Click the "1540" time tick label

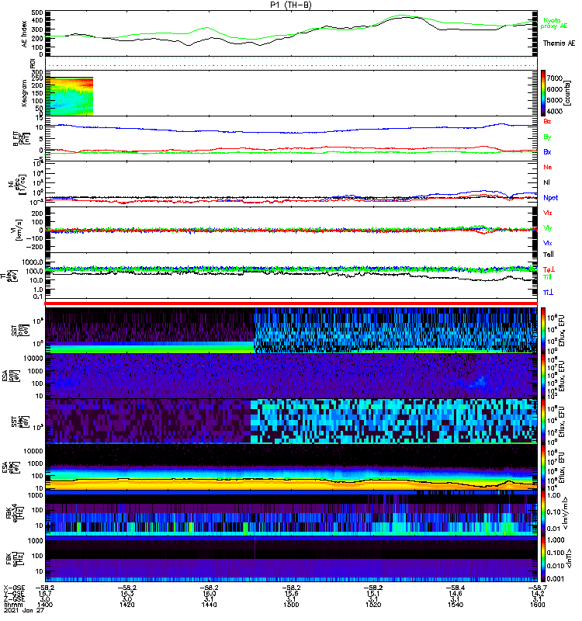(456, 605)
